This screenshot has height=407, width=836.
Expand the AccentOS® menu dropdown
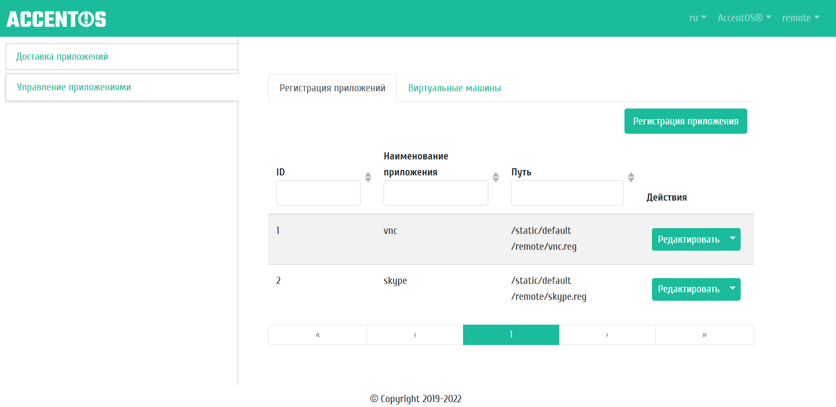coord(744,18)
